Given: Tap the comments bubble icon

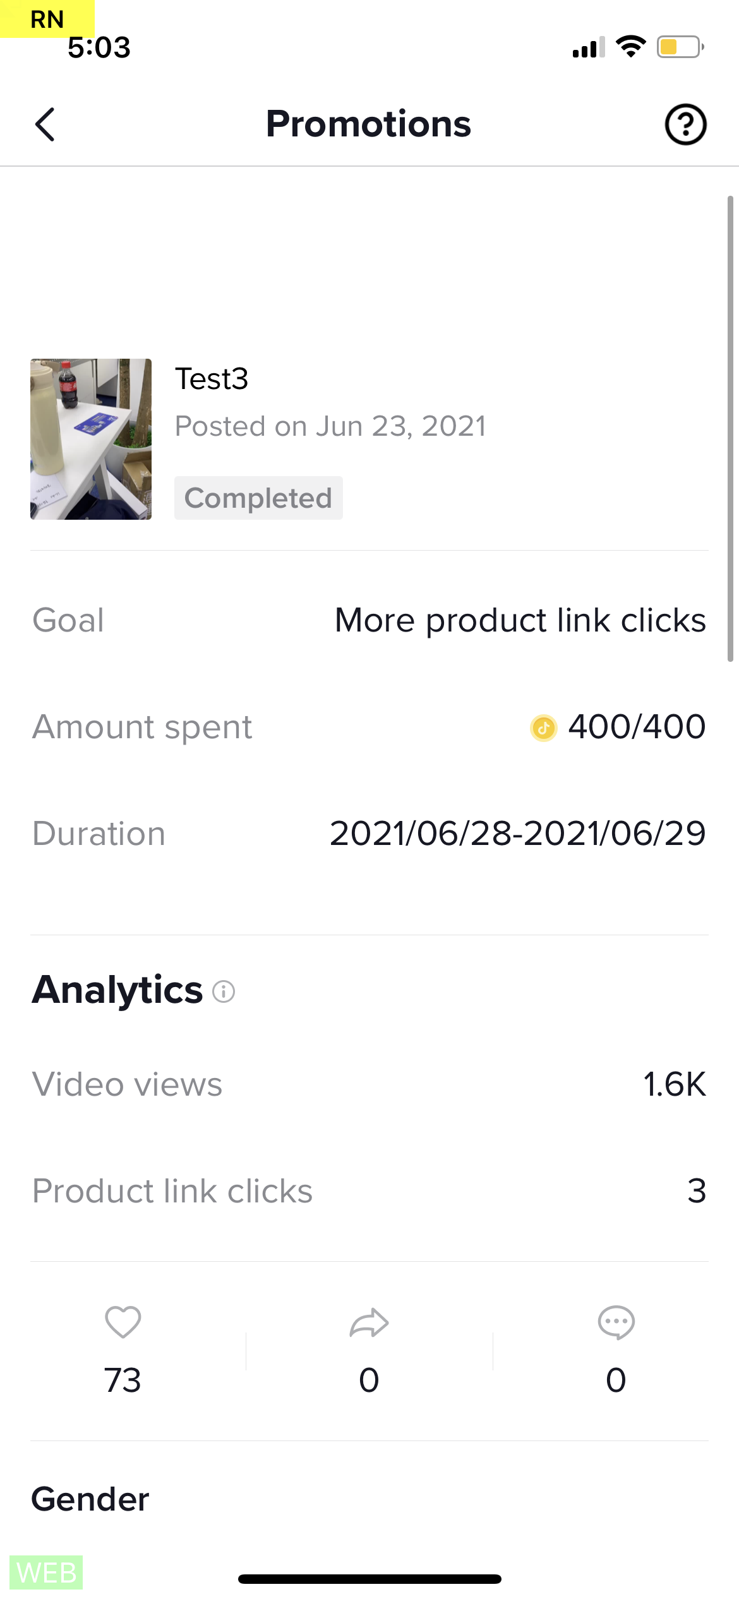Looking at the screenshot, I should [x=616, y=1322].
